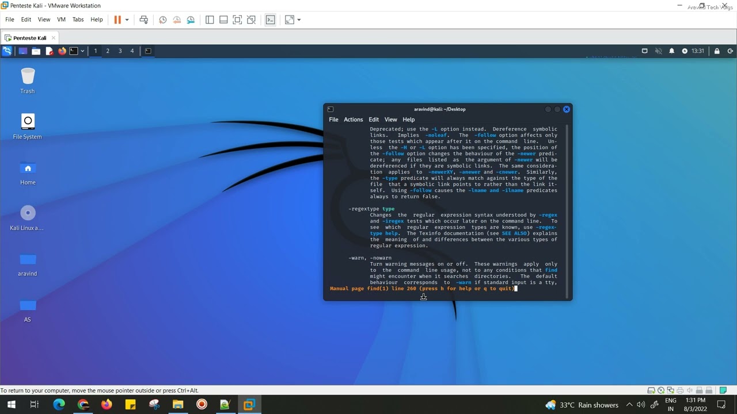Toggle the VMware library sidebar
Image resolution: width=737 pixels, height=414 pixels.
click(210, 20)
